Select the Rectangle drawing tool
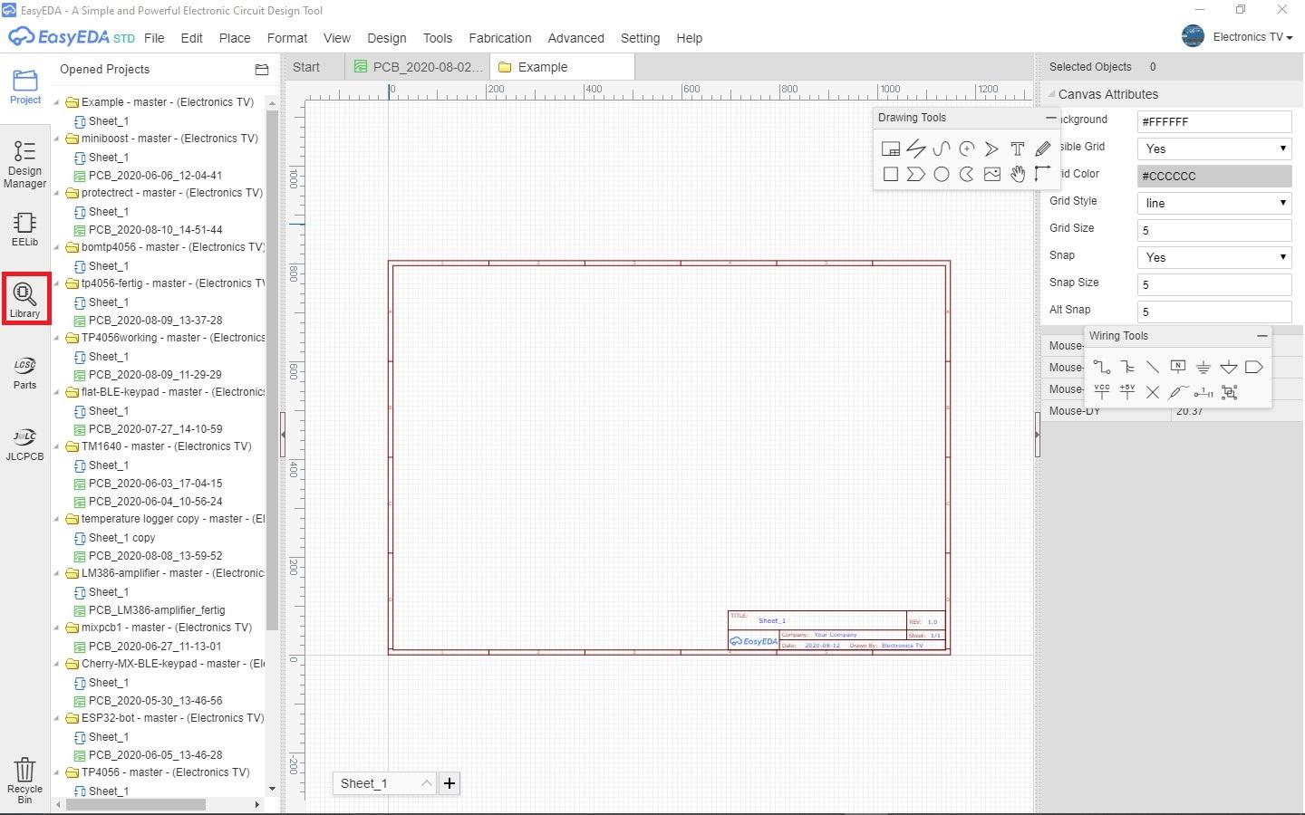 (890, 174)
